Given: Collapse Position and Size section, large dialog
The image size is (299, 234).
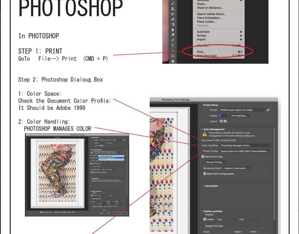Looking at the screenshot, I should coord(201,211).
